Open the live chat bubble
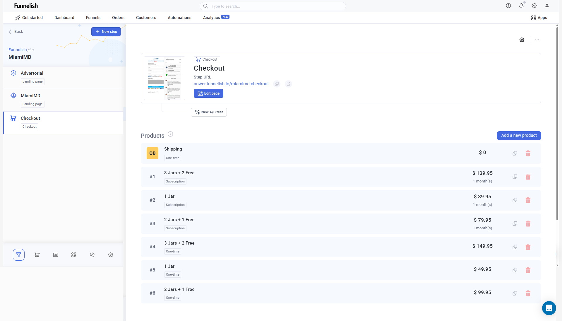This screenshot has height=321, width=562. point(549,308)
